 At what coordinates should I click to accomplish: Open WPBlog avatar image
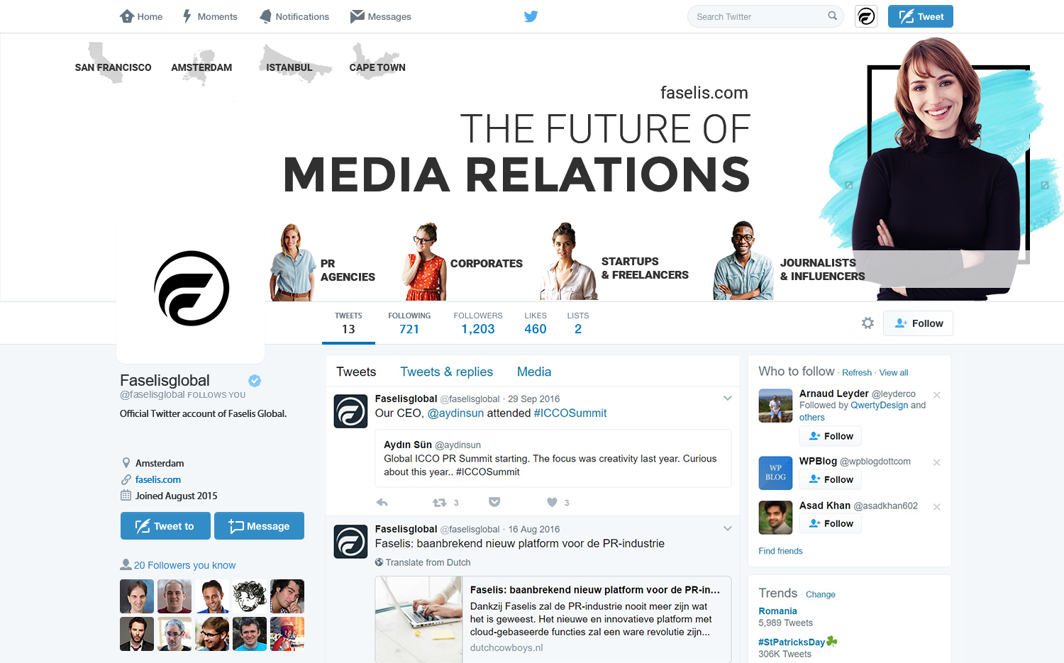tap(775, 473)
